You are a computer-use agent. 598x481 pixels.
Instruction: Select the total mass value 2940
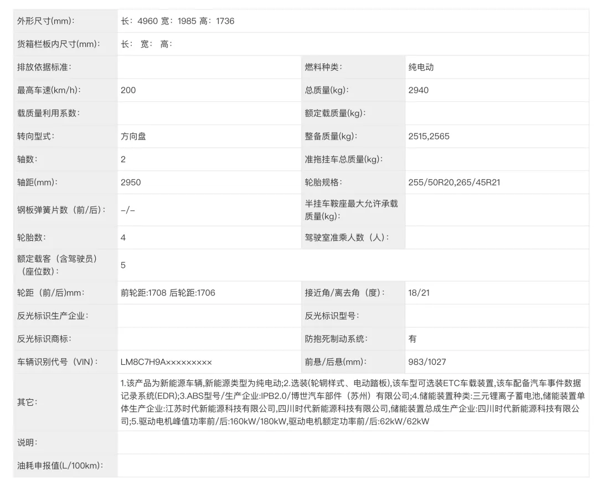point(419,90)
